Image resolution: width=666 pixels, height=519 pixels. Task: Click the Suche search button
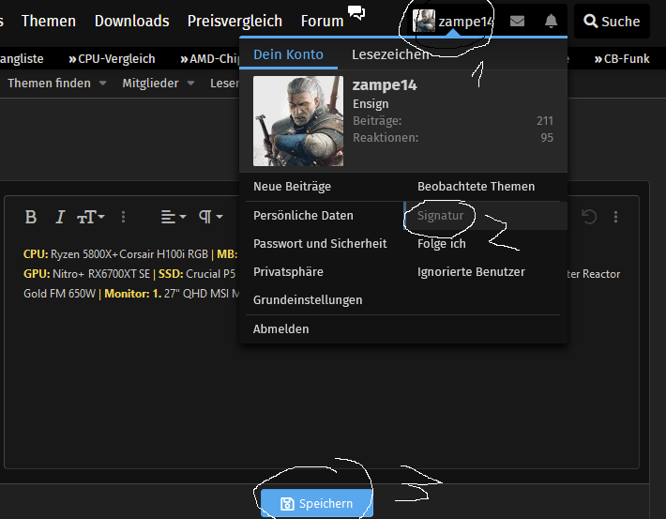pos(612,22)
